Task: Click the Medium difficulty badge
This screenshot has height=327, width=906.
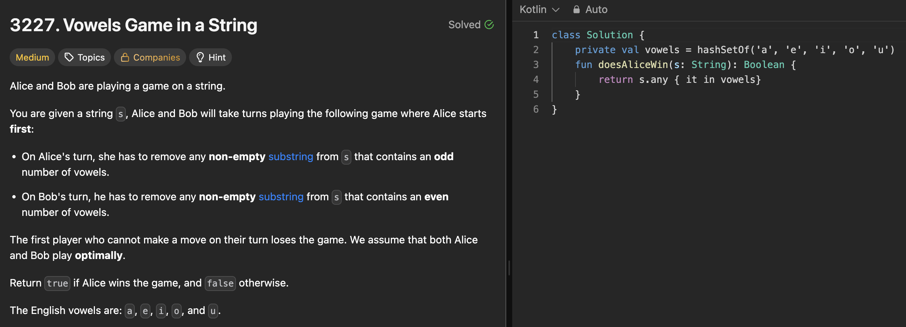Action: 32,57
